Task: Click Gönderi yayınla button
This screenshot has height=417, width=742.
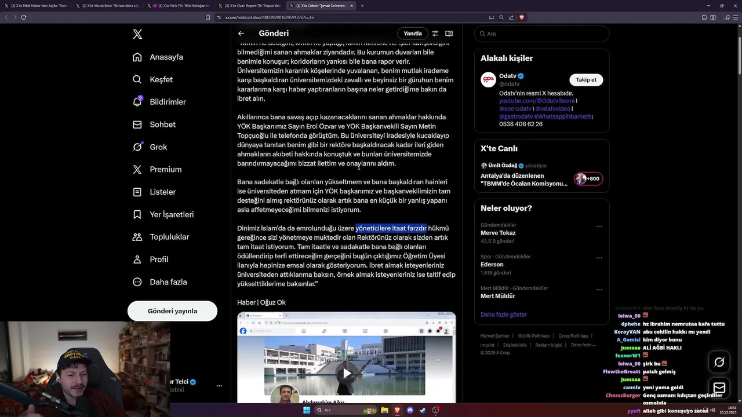Action: [172, 311]
